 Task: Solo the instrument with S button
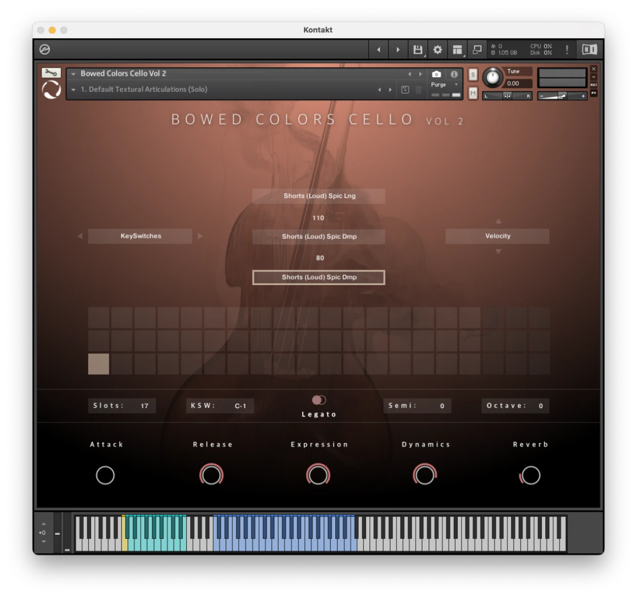473,75
